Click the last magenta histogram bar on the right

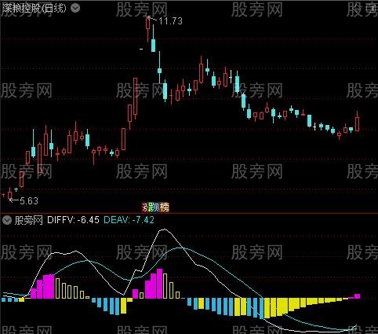point(358,296)
